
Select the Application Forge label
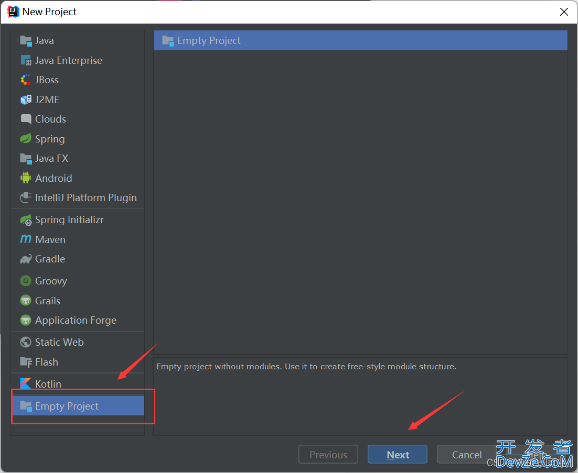pos(76,321)
